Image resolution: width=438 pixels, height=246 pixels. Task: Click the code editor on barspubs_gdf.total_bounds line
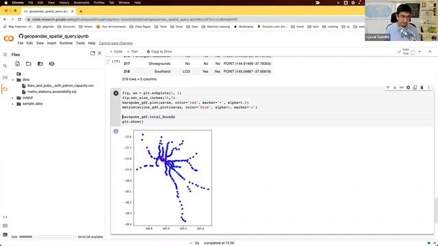click(149, 117)
